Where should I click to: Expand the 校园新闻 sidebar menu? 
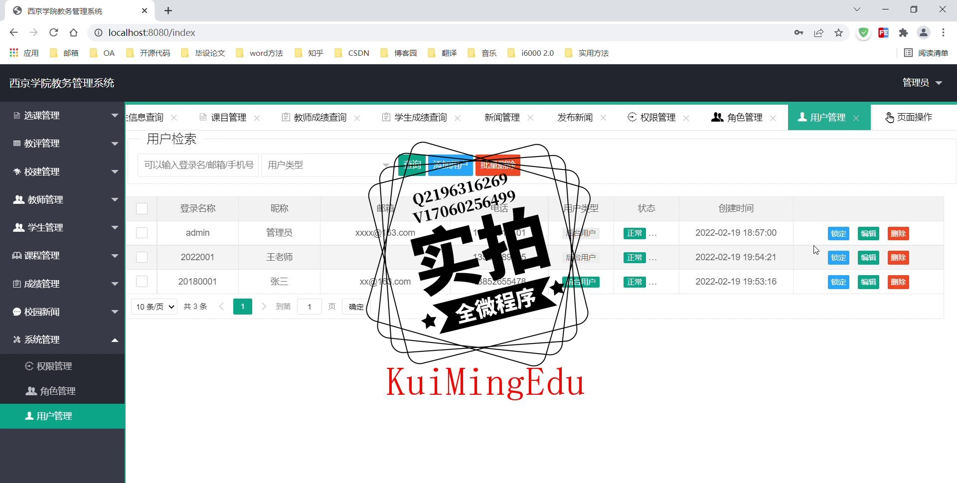[62, 312]
